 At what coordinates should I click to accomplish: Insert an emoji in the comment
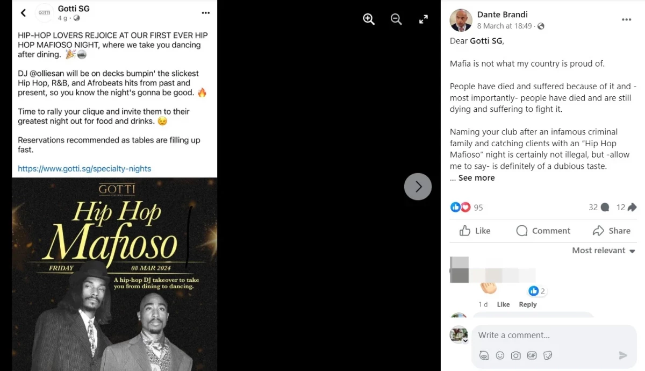coord(500,355)
